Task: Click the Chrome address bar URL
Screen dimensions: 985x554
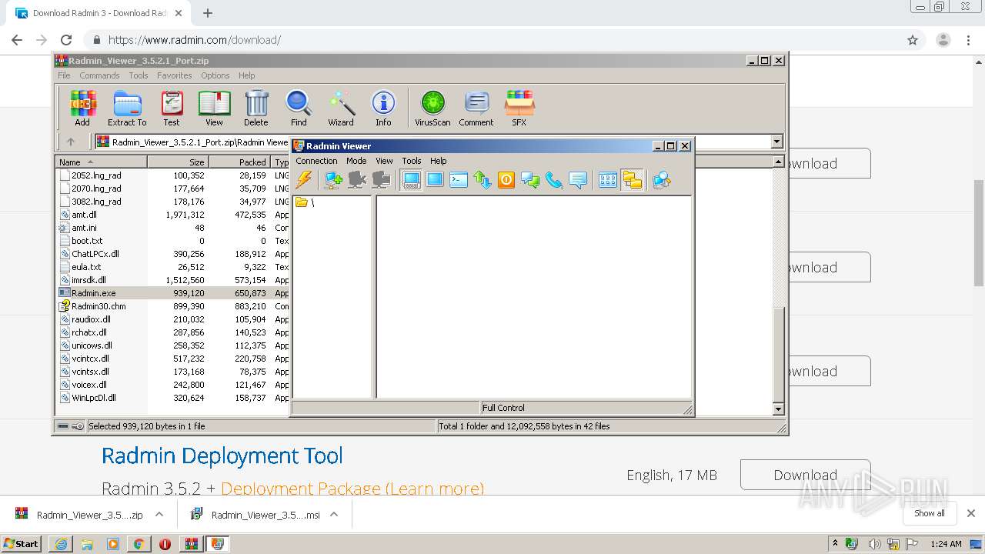Action: point(195,40)
